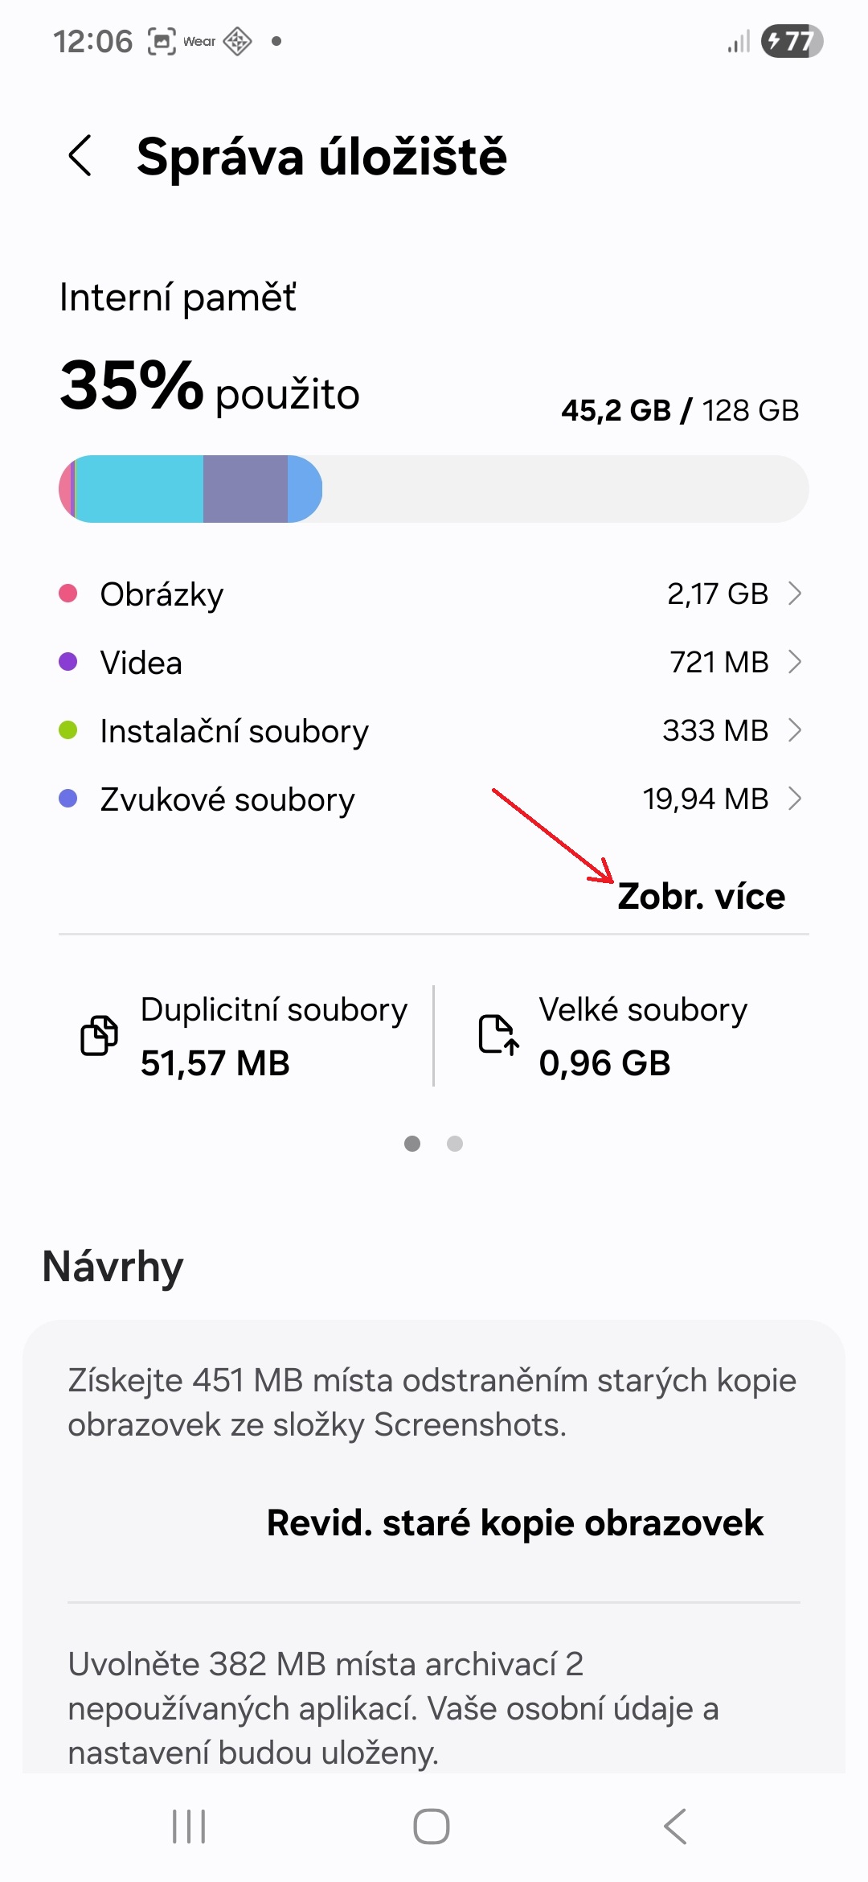Switch to the second page indicator dot
Viewport: 868px width, 1882px height.
click(455, 1144)
